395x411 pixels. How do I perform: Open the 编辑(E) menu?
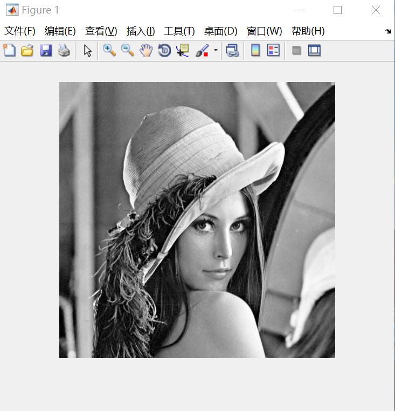pos(60,31)
